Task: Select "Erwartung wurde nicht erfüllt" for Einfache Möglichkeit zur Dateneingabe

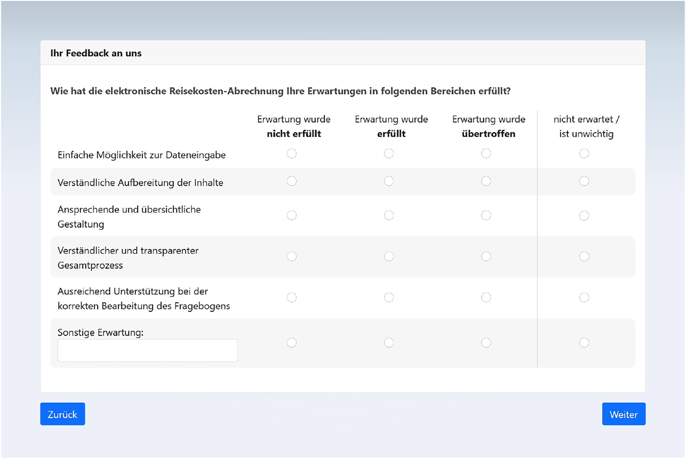Action: click(292, 153)
